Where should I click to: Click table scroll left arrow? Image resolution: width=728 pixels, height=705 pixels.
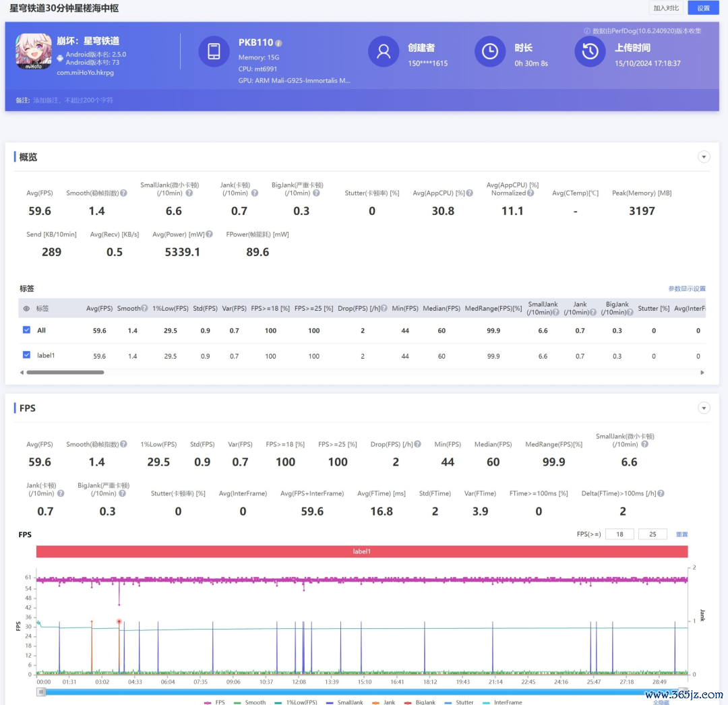22,372
